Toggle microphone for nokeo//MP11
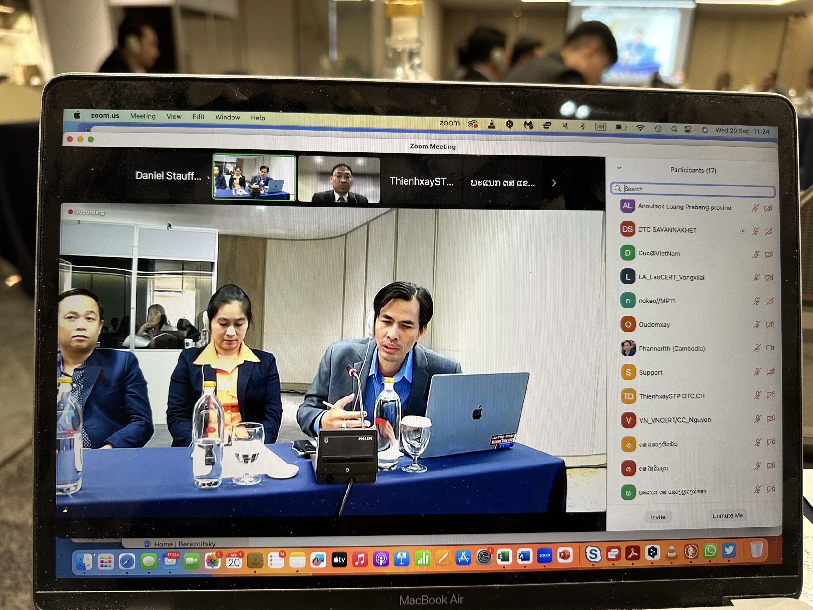This screenshot has height=610, width=813. tap(756, 301)
